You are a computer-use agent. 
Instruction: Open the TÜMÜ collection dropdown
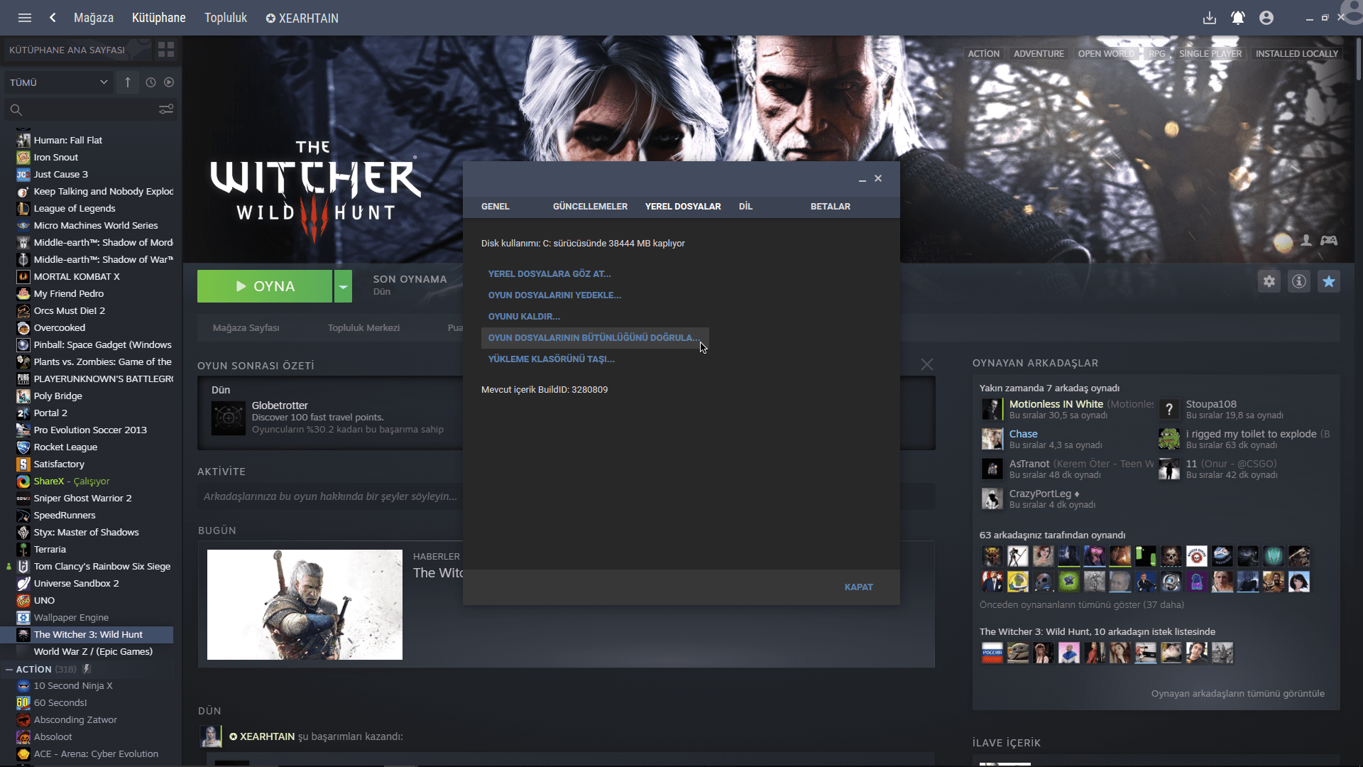click(58, 82)
